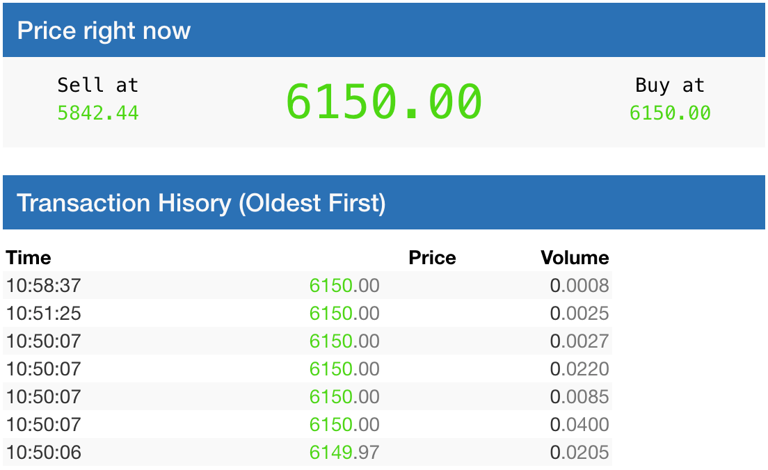Select the 10:50:06 transaction time
Viewport: 768px width, 470px height.
click(x=44, y=452)
